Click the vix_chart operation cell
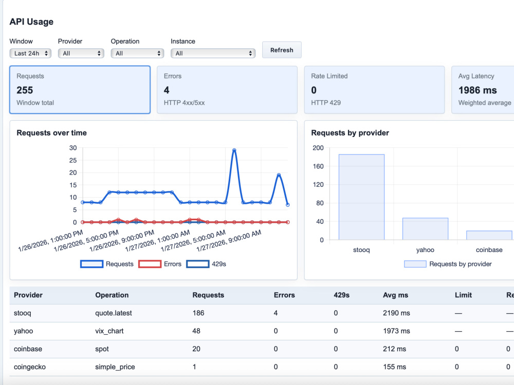 pyautogui.click(x=109, y=331)
